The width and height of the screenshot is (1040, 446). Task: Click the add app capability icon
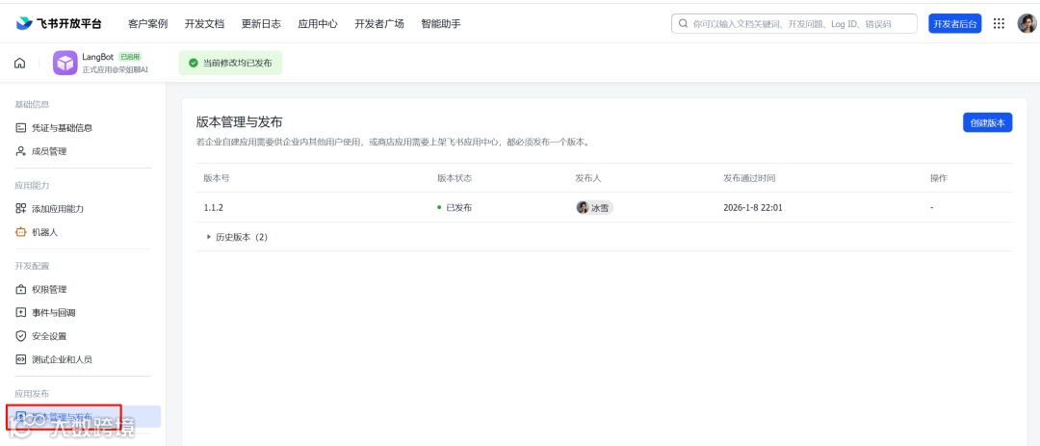click(x=20, y=208)
